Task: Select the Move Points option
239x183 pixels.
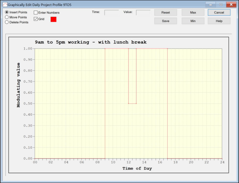Action: click(x=7, y=17)
